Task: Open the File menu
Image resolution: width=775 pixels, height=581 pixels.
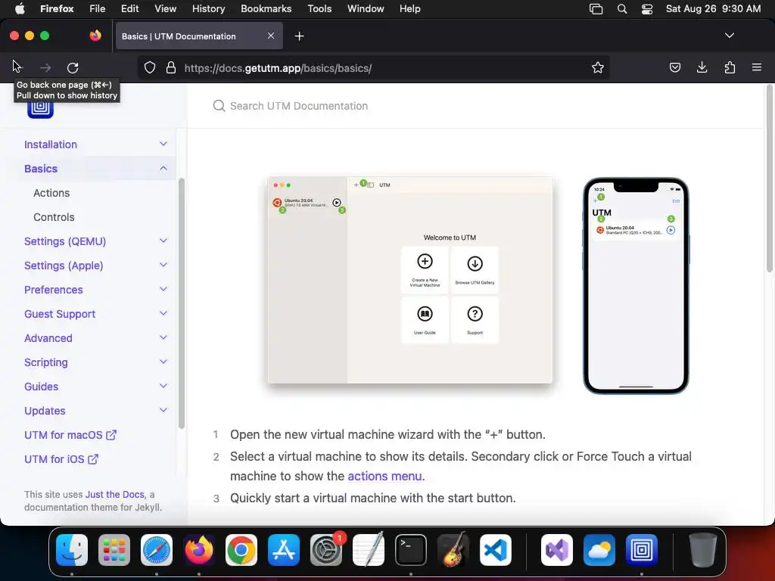Action: pos(98,9)
